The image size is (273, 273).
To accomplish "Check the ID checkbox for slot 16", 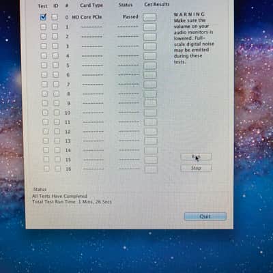I will click(x=58, y=169).
